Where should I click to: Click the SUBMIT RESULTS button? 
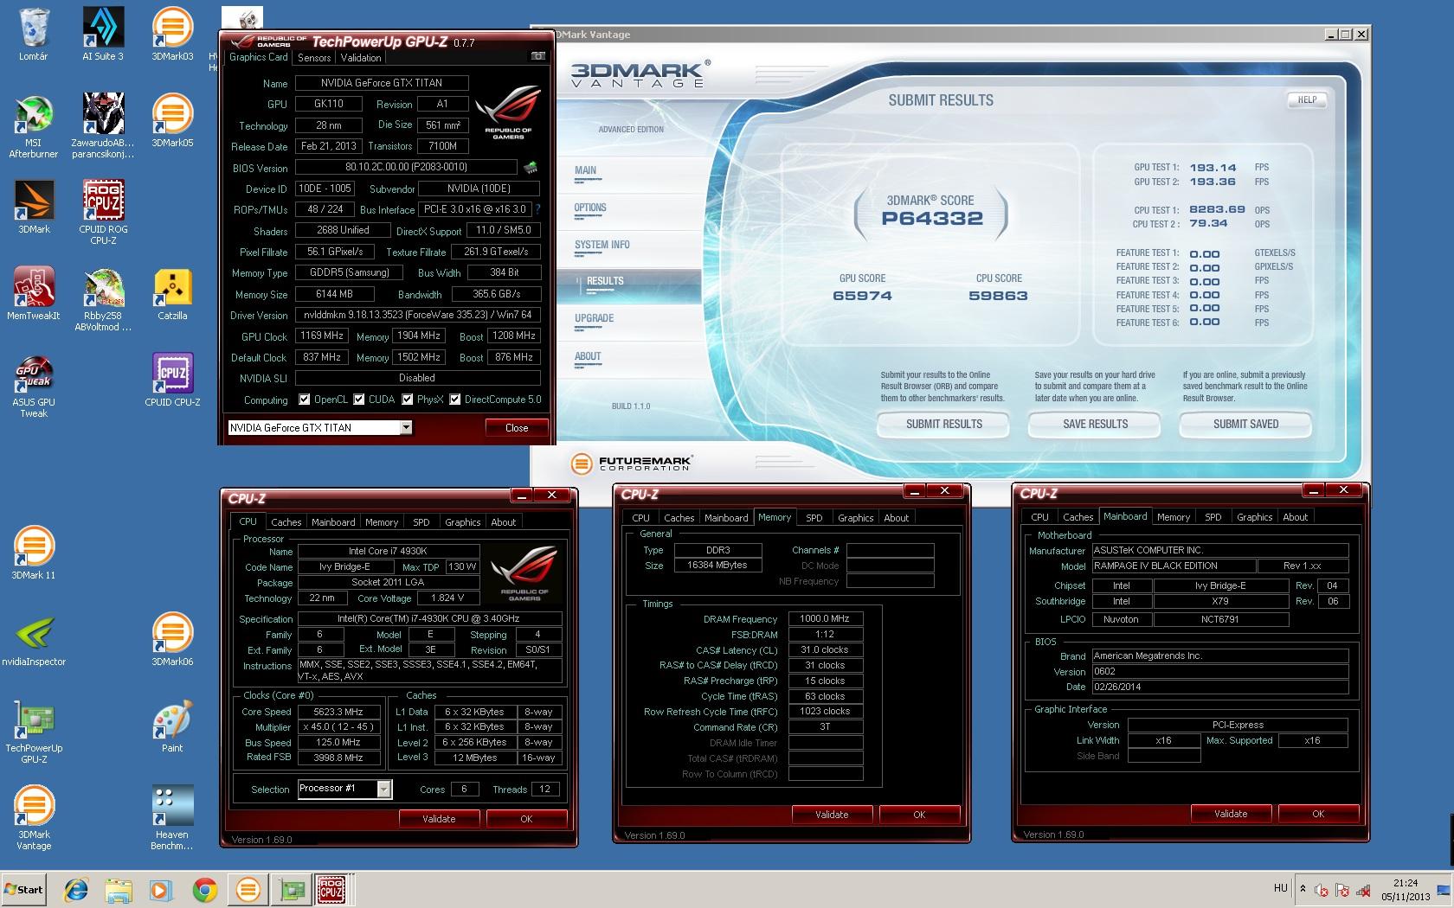pos(944,424)
